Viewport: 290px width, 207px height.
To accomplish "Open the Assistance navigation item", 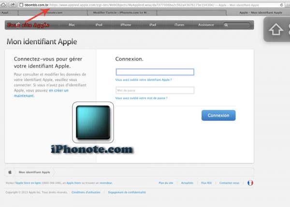I will tap(206, 25).
